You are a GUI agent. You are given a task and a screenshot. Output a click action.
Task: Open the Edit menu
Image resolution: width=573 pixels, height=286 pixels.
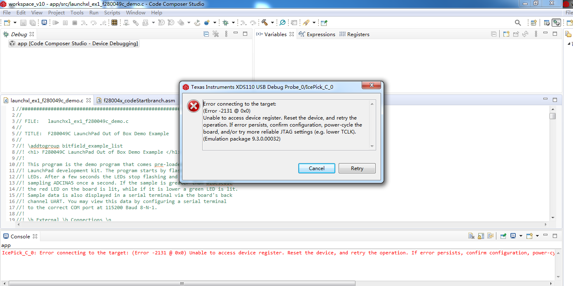[x=21, y=13]
